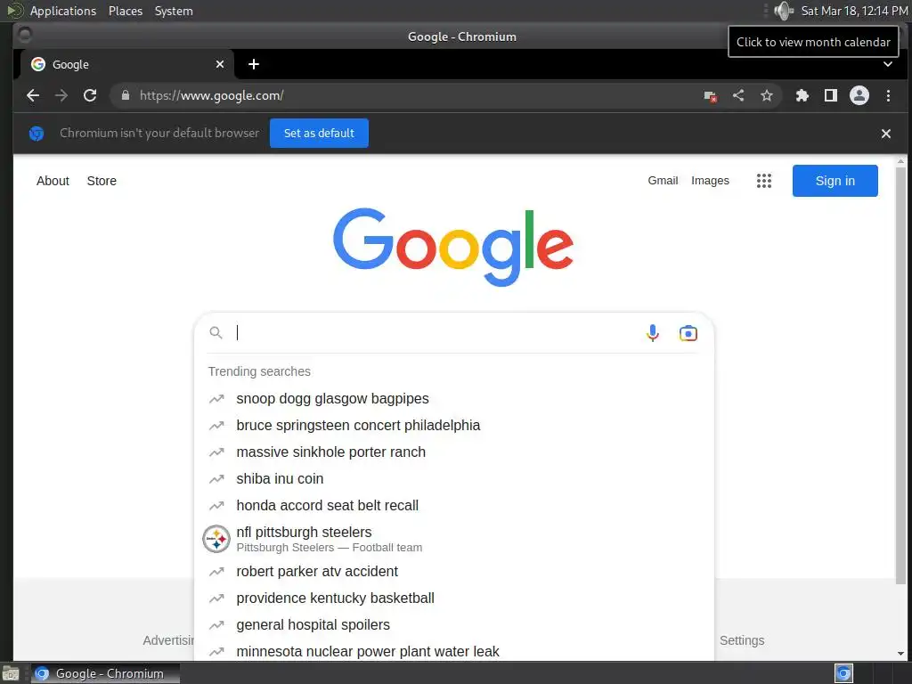Image resolution: width=912 pixels, height=684 pixels.
Task: Click show desktop icon in bottom panel
Action: (x=10, y=674)
